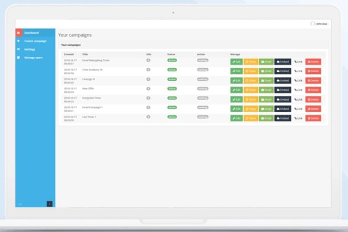Image resolution: width=348 pixels, height=232 pixels.
Task: Open Manage users in the sidebar
Action: click(35, 57)
